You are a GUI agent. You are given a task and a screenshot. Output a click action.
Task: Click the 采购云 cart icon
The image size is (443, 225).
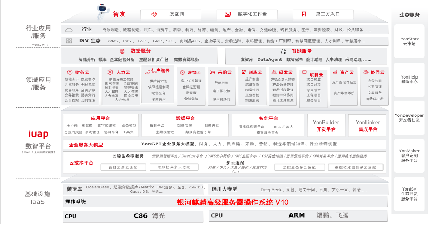[x=213, y=72]
